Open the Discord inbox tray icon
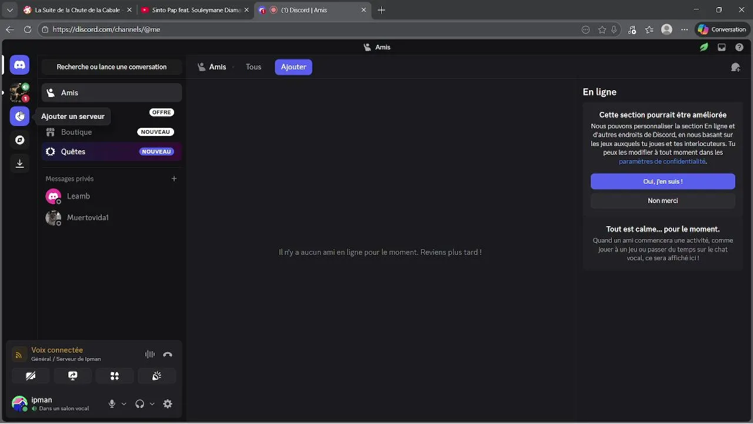The width and height of the screenshot is (753, 424). point(722,47)
